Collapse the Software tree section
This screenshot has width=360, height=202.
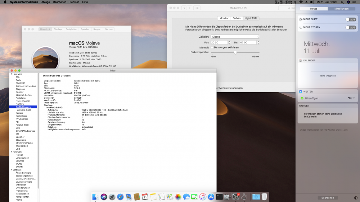tap(12, 170)
